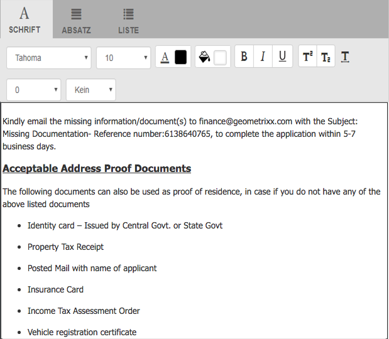Apply subscript formatting
The width and height of the screenshot is (389, 339).
326,56
